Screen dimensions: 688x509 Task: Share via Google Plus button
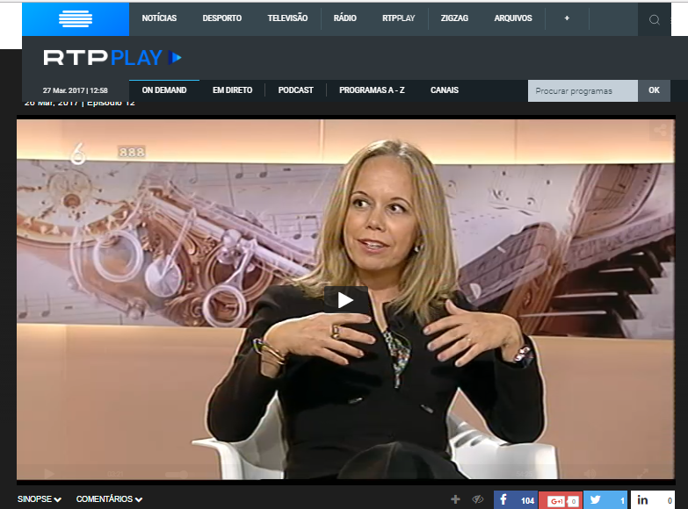click(x=561, y=500)
